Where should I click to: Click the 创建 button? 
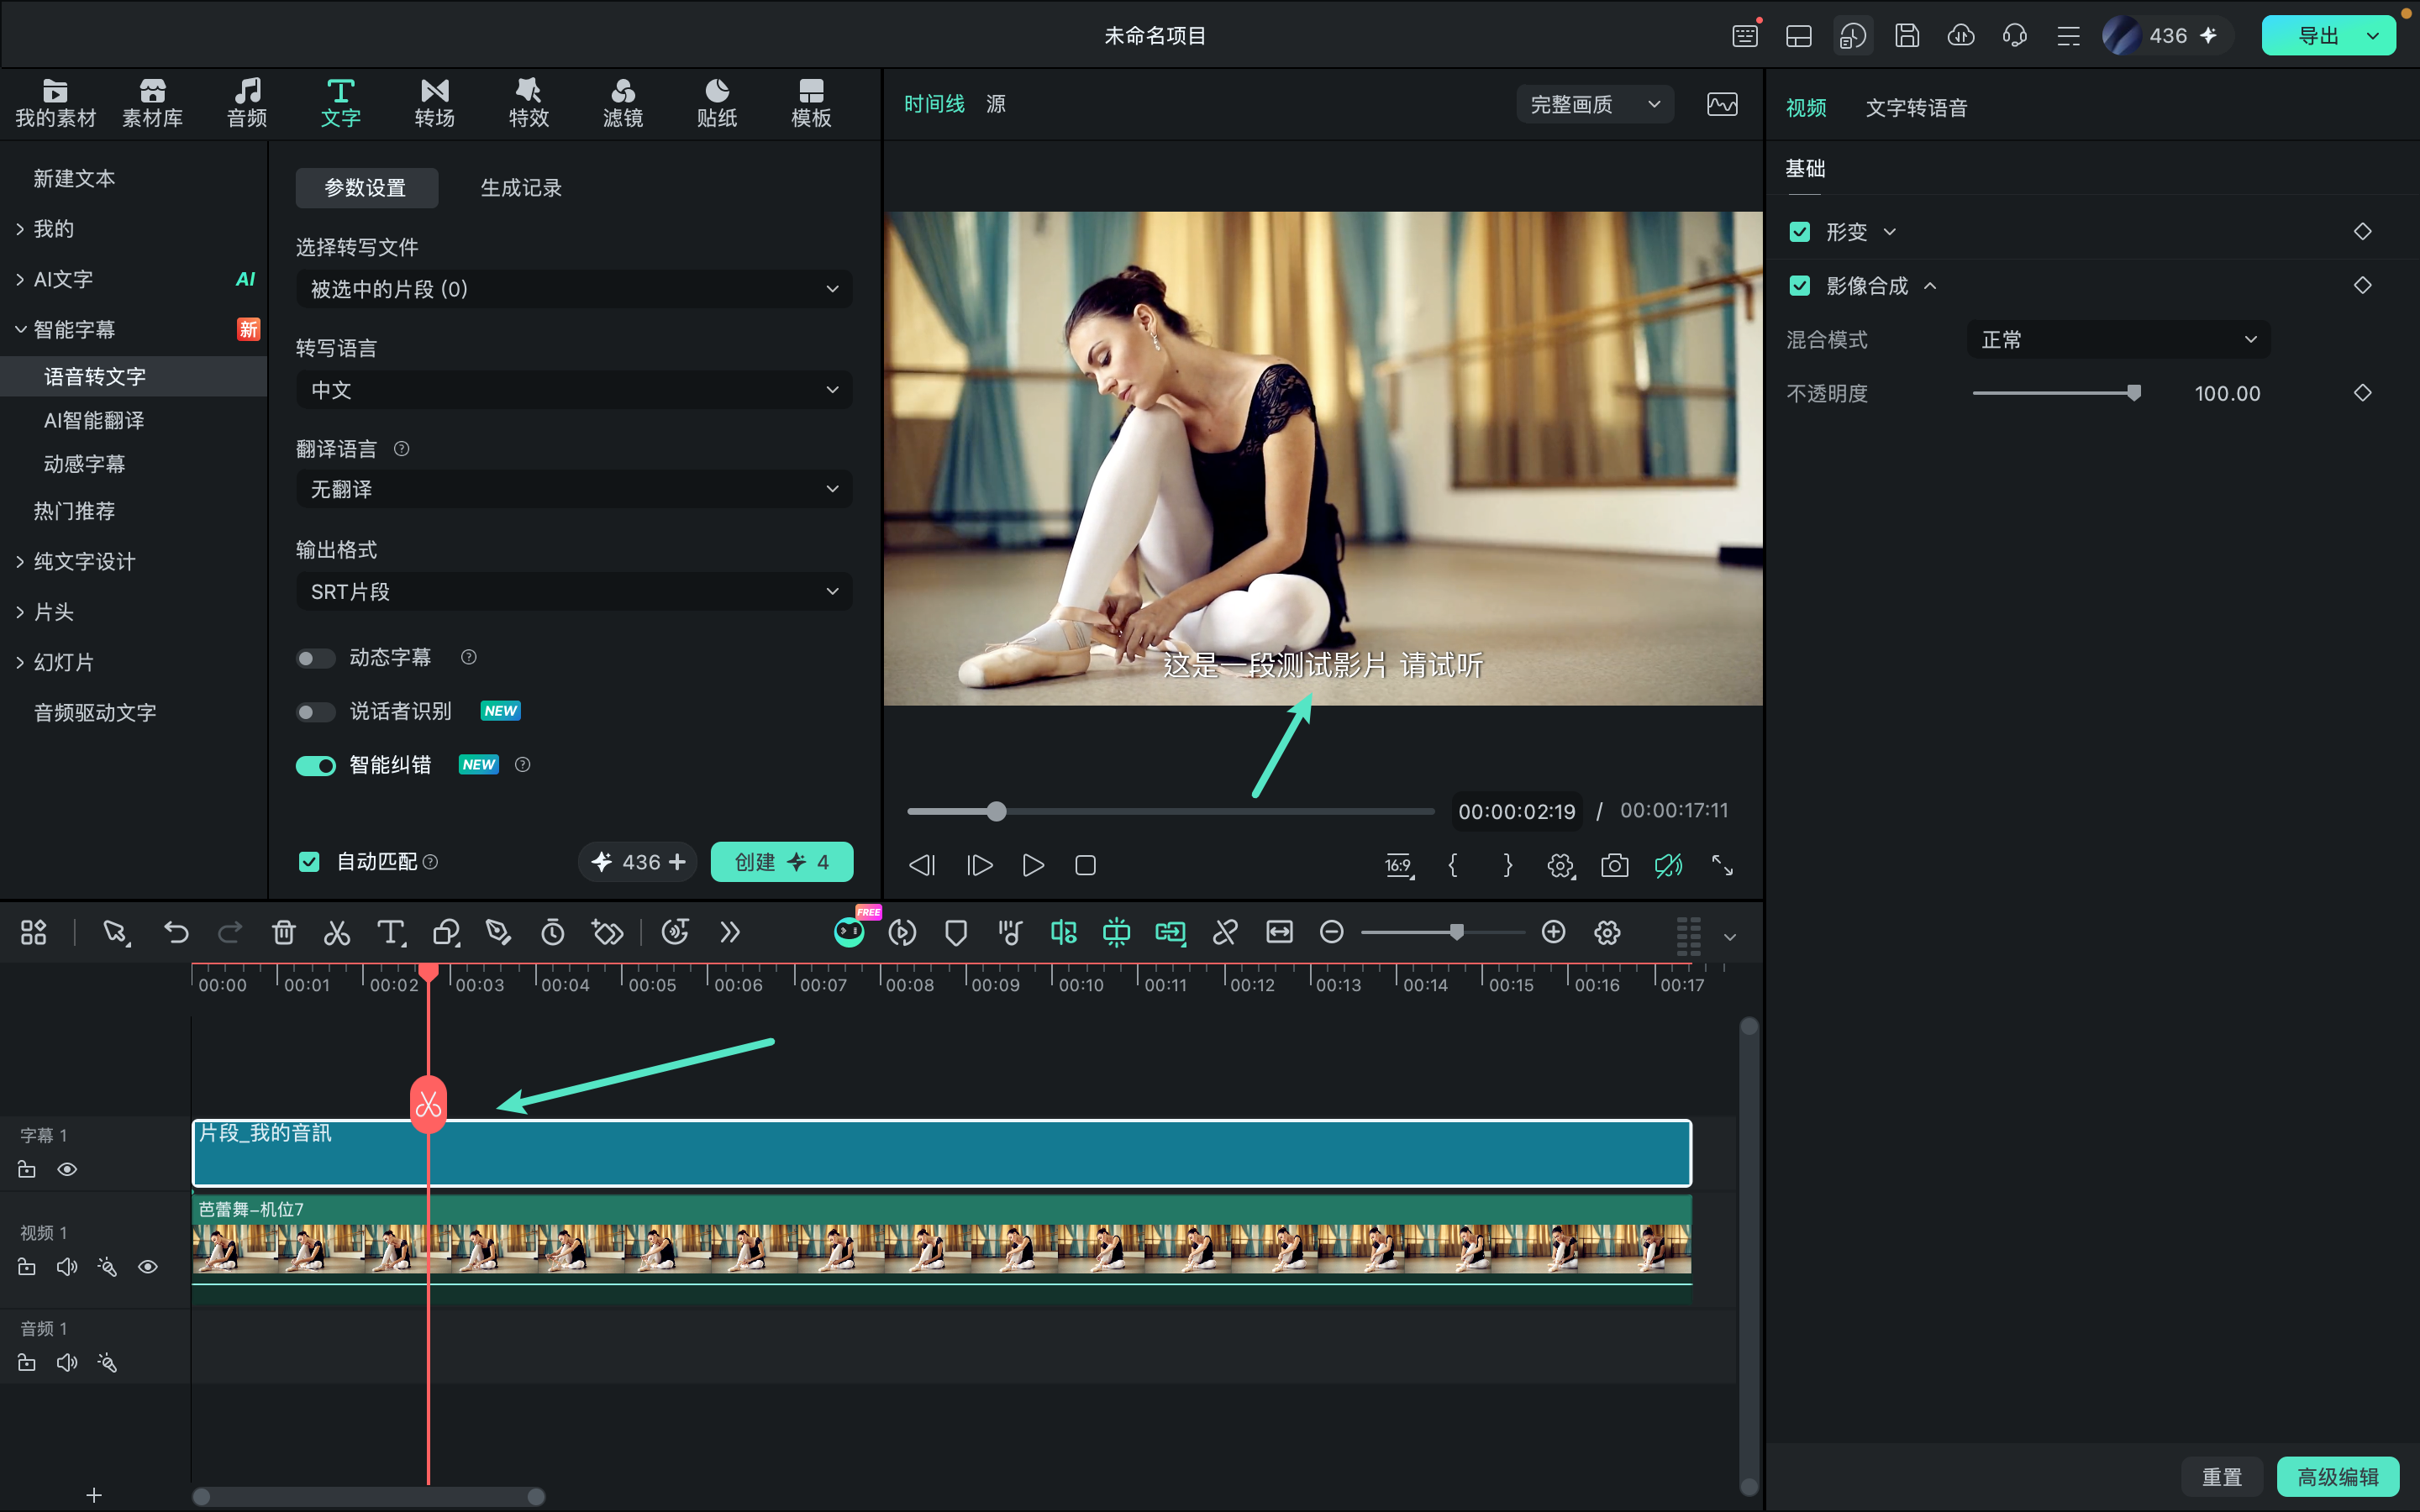tap(781, 862)
